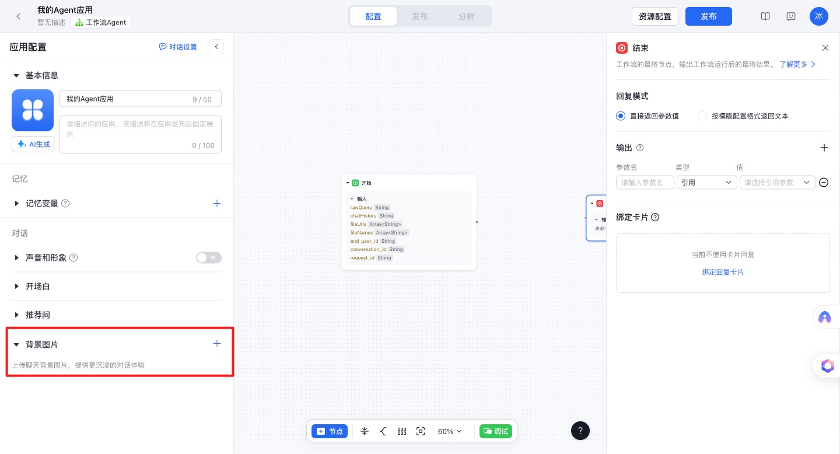Select 直接返回参数值 radio option
The image size is (840, 454).
tap(621, 116)
